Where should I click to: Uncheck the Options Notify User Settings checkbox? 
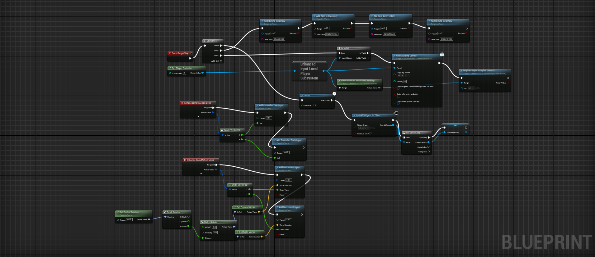399,104
